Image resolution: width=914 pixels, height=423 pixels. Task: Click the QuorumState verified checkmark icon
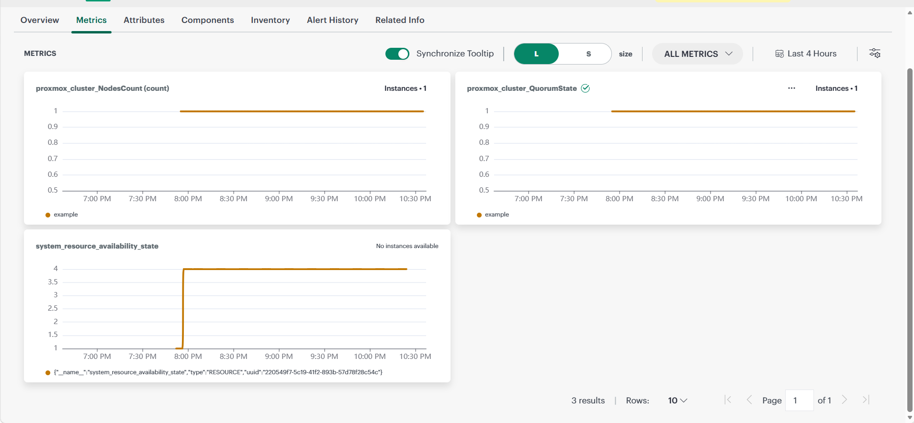(585, 88)
